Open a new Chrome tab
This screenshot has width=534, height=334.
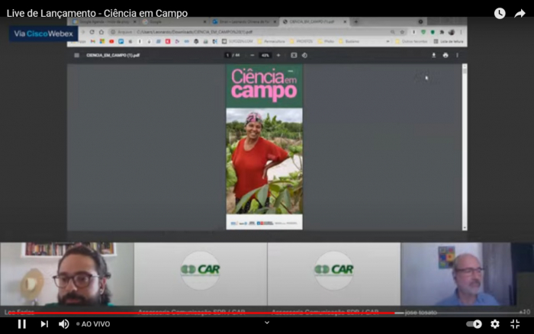356,21
